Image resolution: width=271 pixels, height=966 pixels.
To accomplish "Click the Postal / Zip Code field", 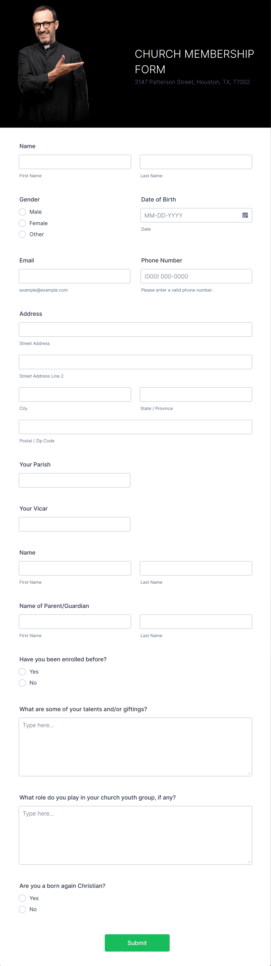I will (x=135, y=427).
